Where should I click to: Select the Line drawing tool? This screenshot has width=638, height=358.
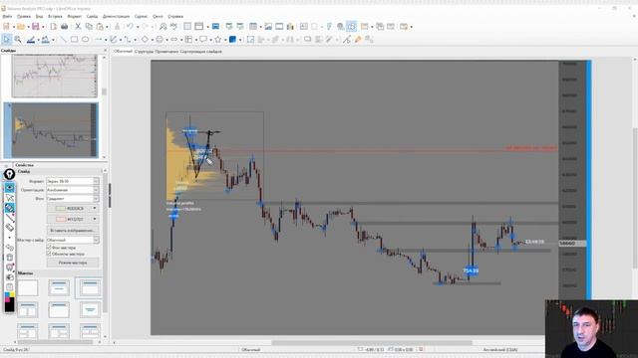coord(64,40)
